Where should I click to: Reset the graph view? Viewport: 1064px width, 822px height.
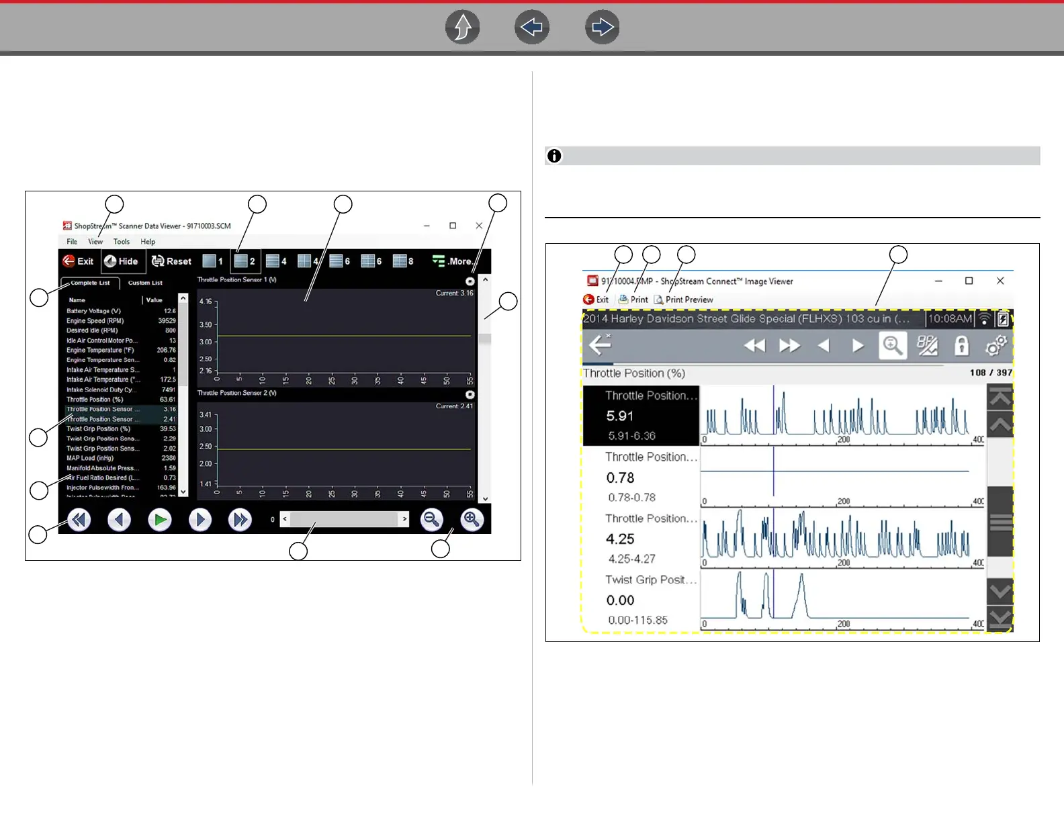(171, 261)
